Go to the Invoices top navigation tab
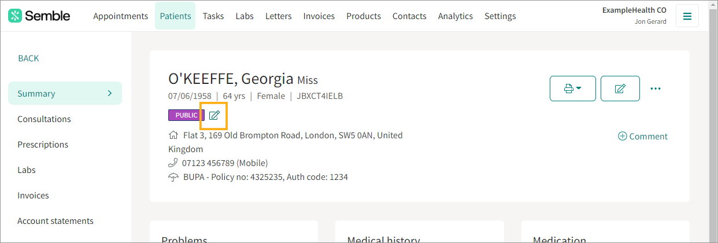The height and width of the screenshot is (243, 718). [319, 16]
